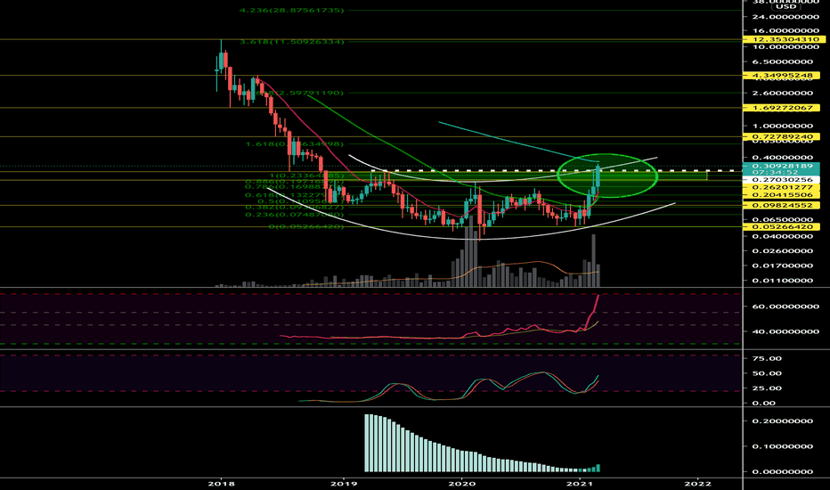
Task: Click the 2019 label on time axis
Action: coord(344,483)
